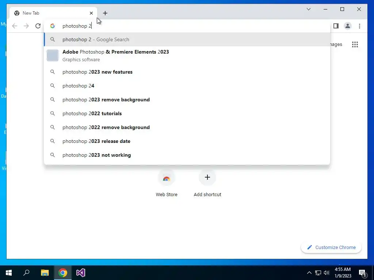Maximize the Chrome window
The image size is (374, 280).
342,9
